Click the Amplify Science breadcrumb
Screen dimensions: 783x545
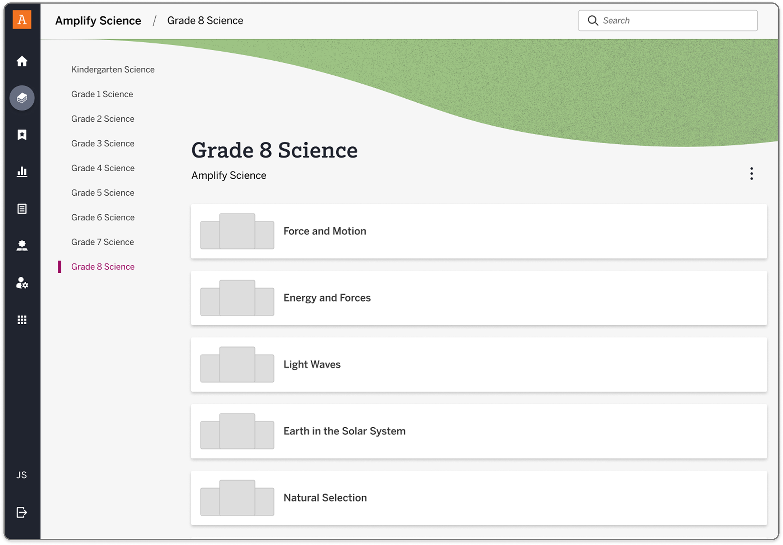pos(98,20)
